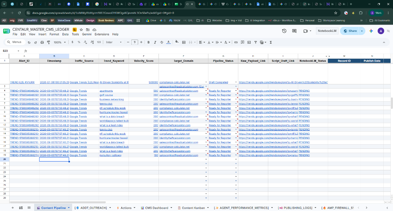The width and height of the screenshot is (393, 211).
Task: Click the Share button
Action: (x=350, y=31)
